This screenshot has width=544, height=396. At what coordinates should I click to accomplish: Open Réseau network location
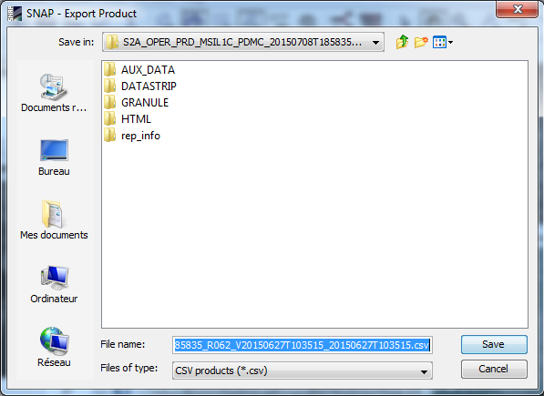tap(54, 347)
